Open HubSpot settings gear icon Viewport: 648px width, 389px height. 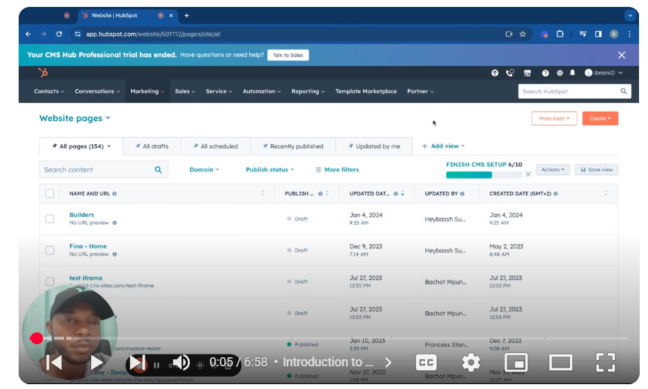pyautogui.click(x=560, y=72)
